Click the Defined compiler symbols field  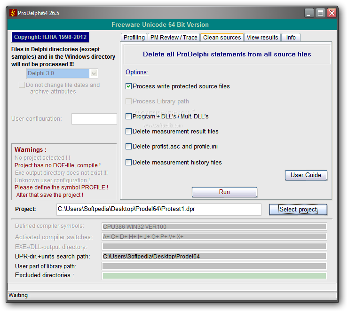coord(214,226)
